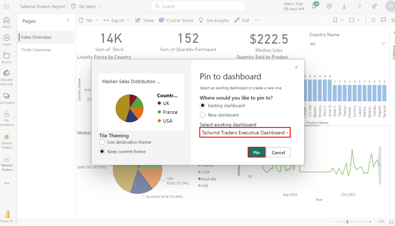Open the Select existing dashboard dropdown

click(245, 132)
